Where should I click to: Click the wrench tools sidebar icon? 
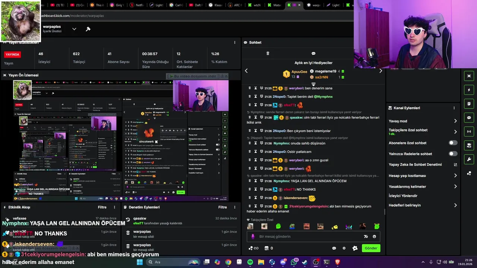tap(469, 159)
